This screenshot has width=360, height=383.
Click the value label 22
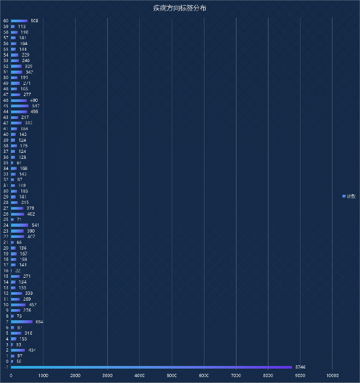click(x=18, y=271)
